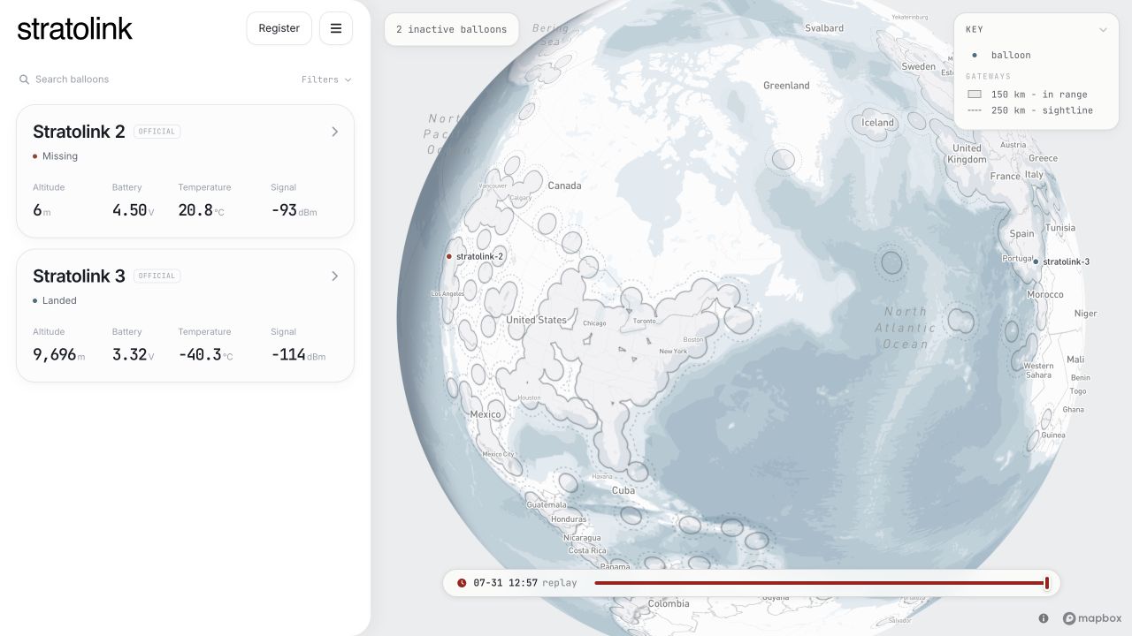Open the map info icon
This screenshot has width=1132, height=636.
coord(1044,618)
